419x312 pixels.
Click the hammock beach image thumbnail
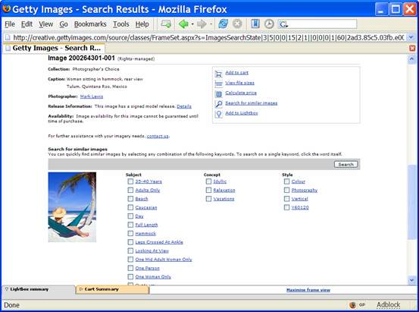pyautogui.click(x=72, y=207)
